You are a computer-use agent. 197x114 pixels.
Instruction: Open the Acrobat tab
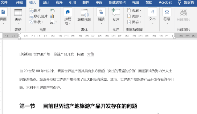[165, 2]
